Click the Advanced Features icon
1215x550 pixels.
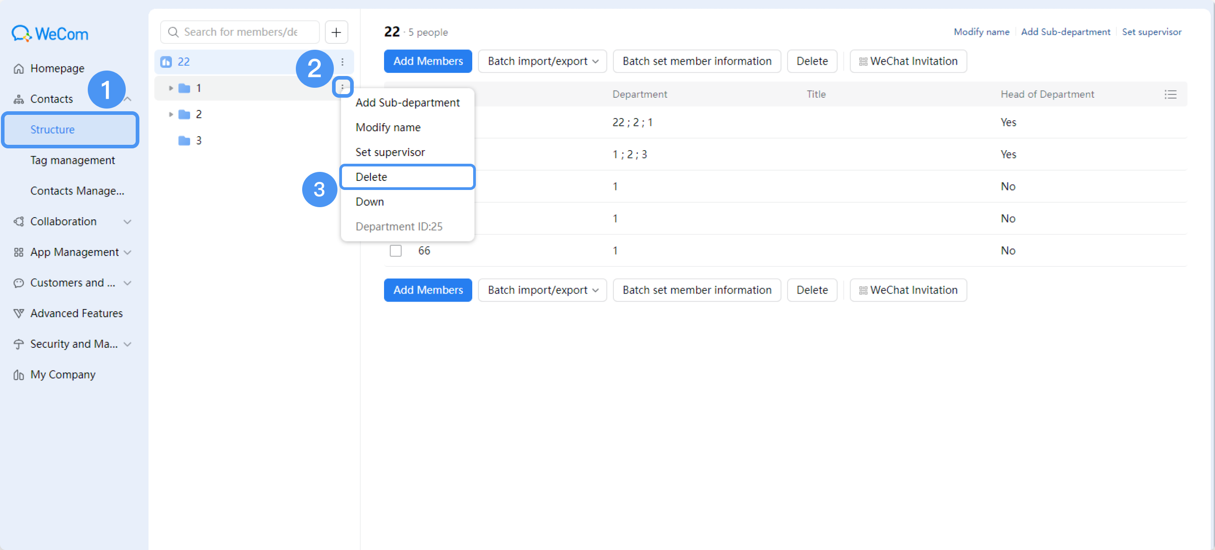click(19, 314)
